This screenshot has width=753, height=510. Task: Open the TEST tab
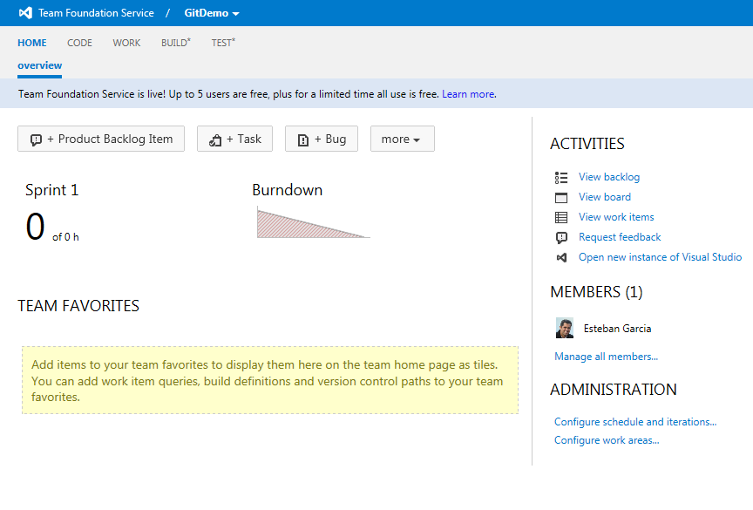pyautogui.click(x=223, y=42)
